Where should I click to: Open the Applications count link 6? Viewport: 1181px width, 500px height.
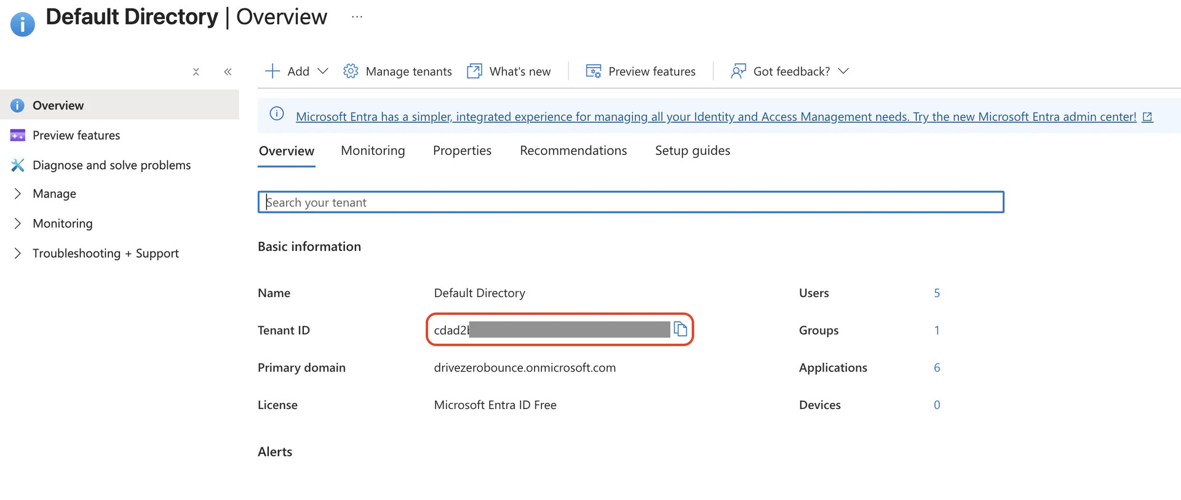[937, 368]
